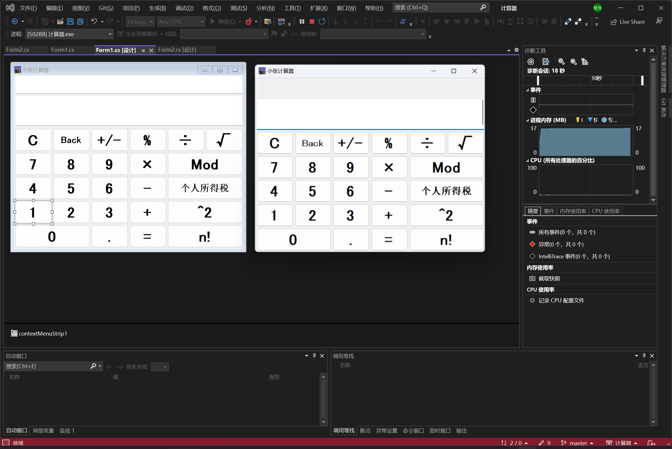Toggle pin on Form1.cs design tab
The width and height of the screenshot is (672, 449).
(143, 51)
